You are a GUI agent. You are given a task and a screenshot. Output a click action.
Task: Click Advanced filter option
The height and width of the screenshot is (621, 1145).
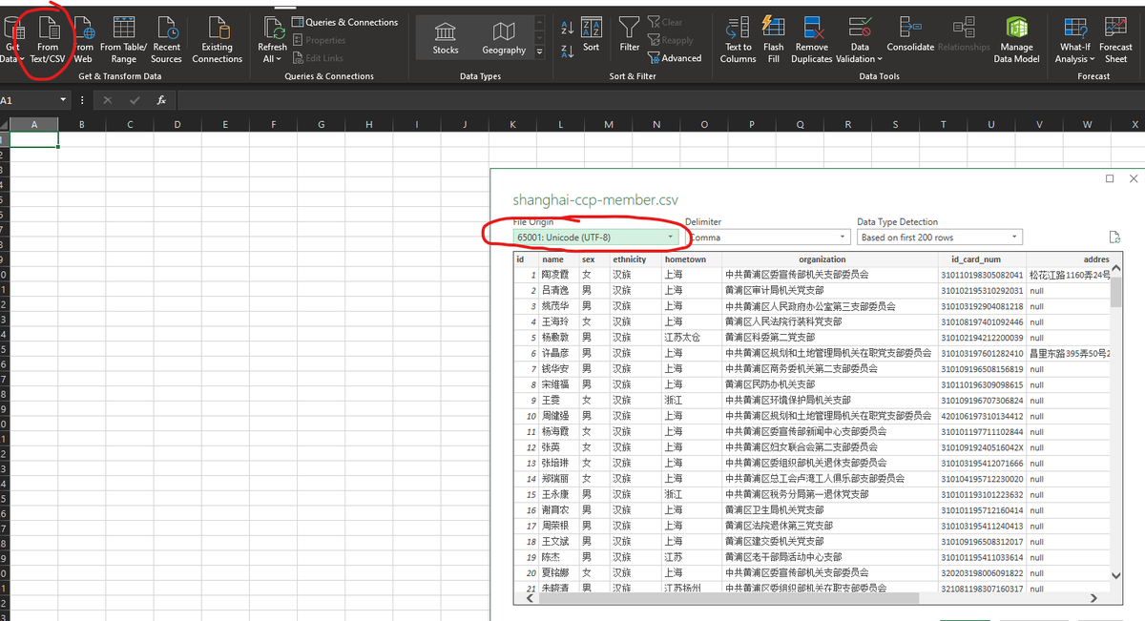(x=675, y=58)
